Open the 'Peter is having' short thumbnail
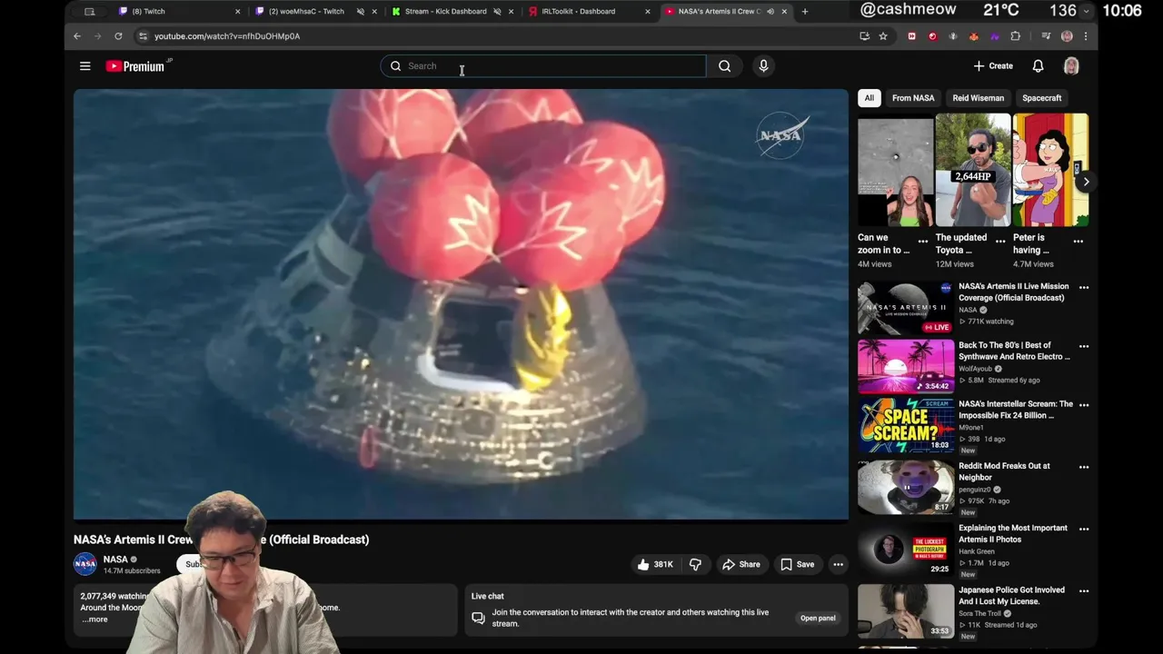This screenshot has width=1163, height=654. 1050,170
